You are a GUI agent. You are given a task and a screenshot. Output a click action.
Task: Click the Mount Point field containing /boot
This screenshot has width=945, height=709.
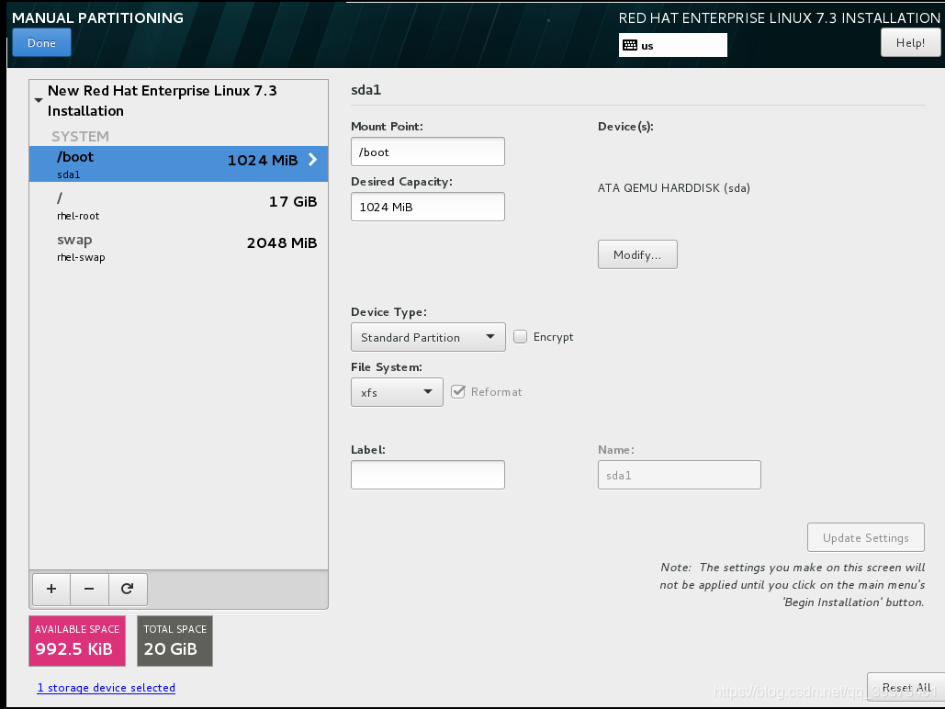428,152
